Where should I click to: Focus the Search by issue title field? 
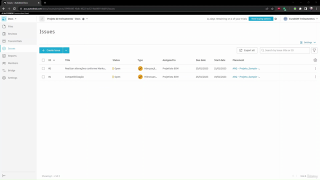click(x=284, y=50)
